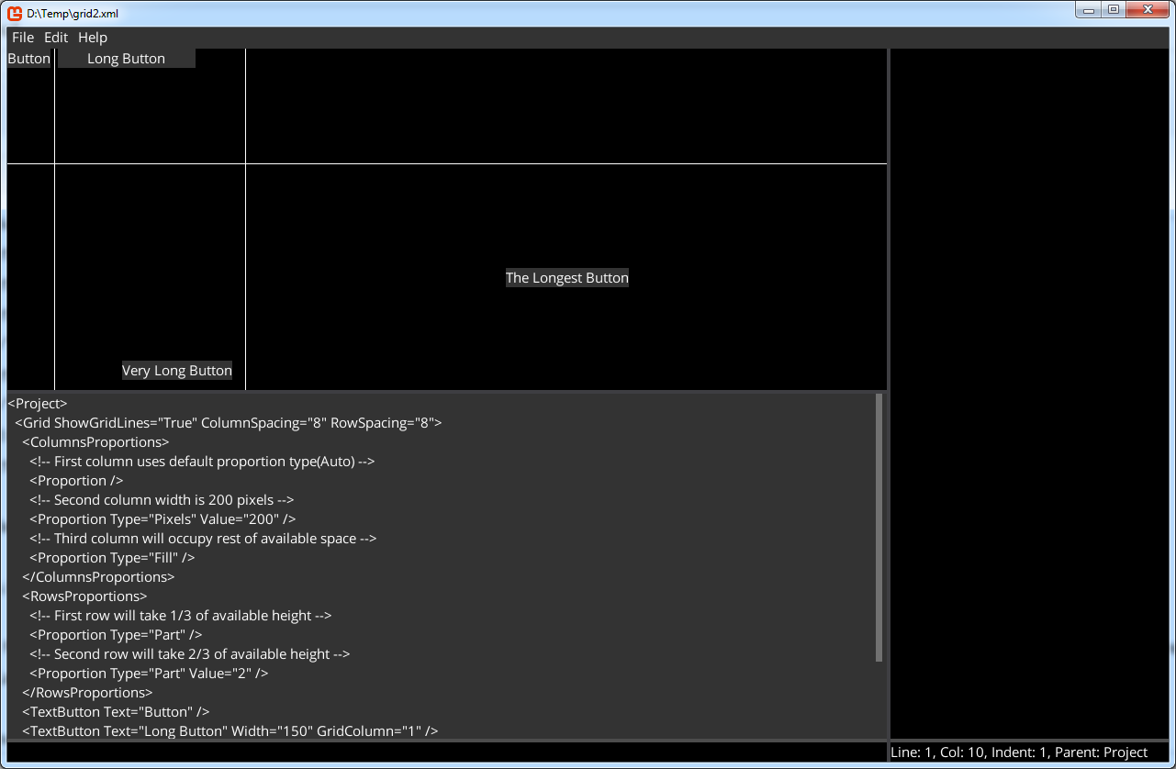Close the application window
Image resolution: width=1176 pixels, height=769 pixels.
1148,10
